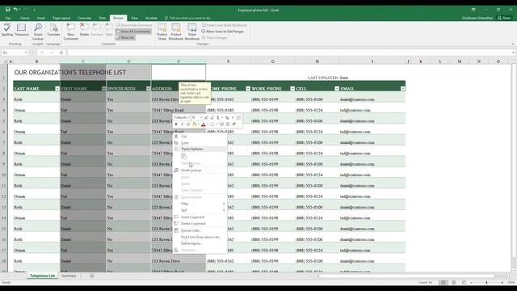Adjust the zoom slider in status bar
The image size is (517, 291).
coord(486,282)
